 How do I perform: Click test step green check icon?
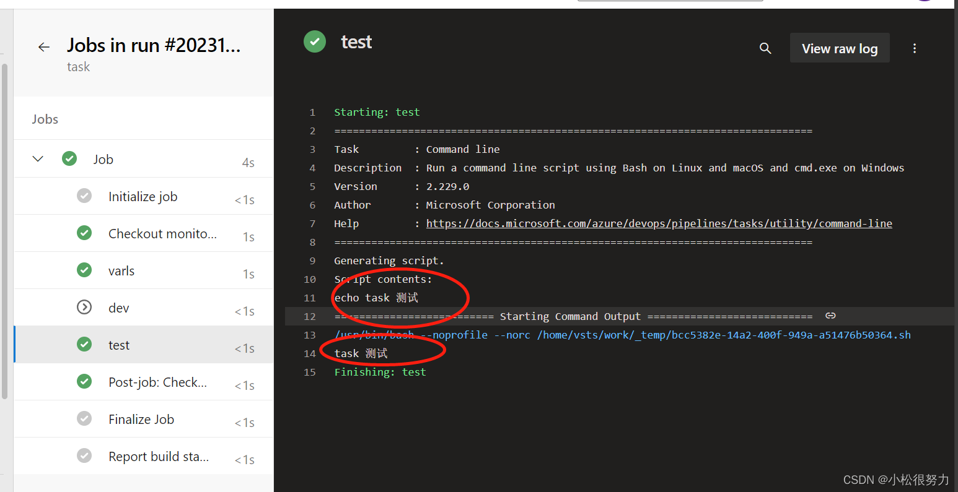tap(84, 345)
